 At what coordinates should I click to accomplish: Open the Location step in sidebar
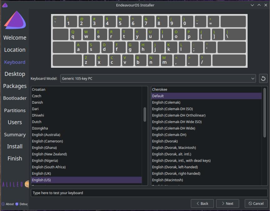coord(15,50)
